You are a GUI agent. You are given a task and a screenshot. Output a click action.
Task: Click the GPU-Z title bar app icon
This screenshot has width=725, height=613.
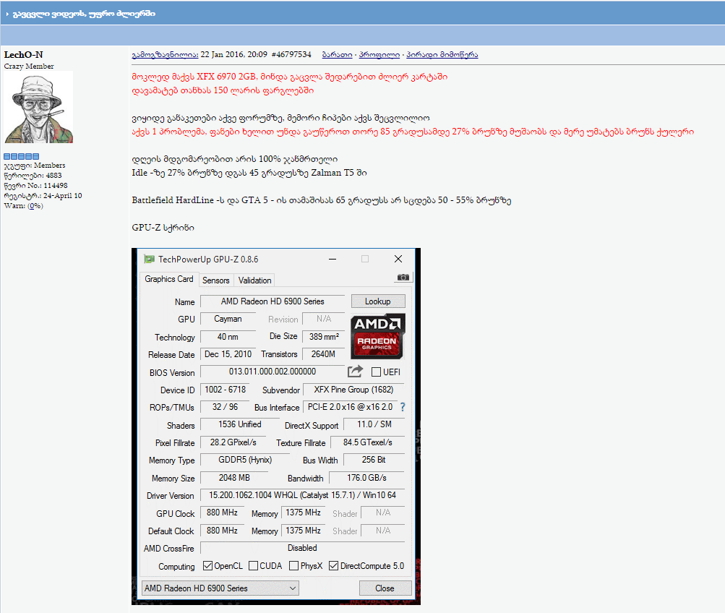pos(149,259)
